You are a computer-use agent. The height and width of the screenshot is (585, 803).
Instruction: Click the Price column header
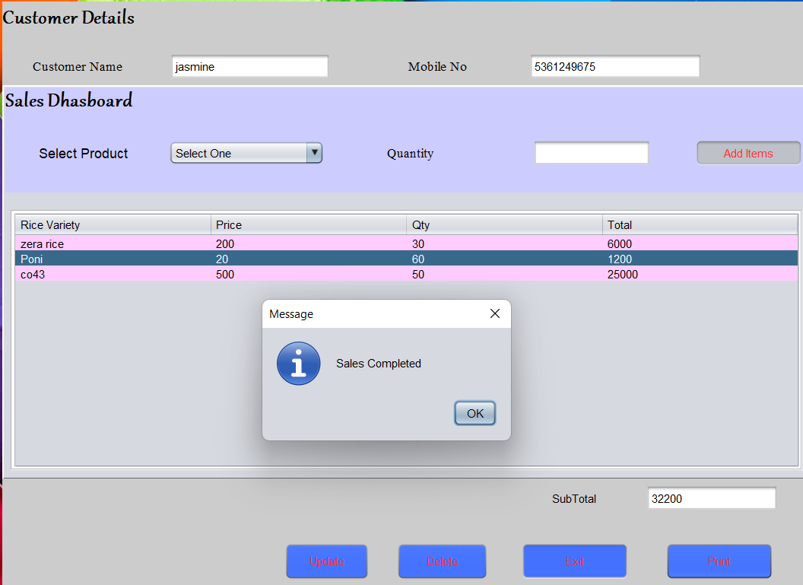(x=308, y=224)
